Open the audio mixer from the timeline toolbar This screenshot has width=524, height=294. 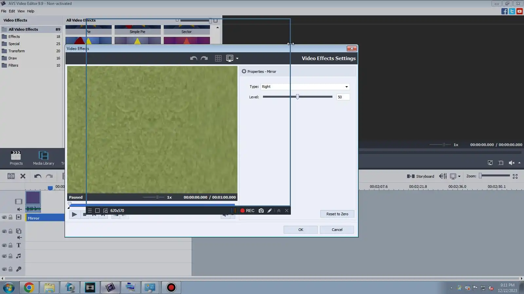coord(443,176)
